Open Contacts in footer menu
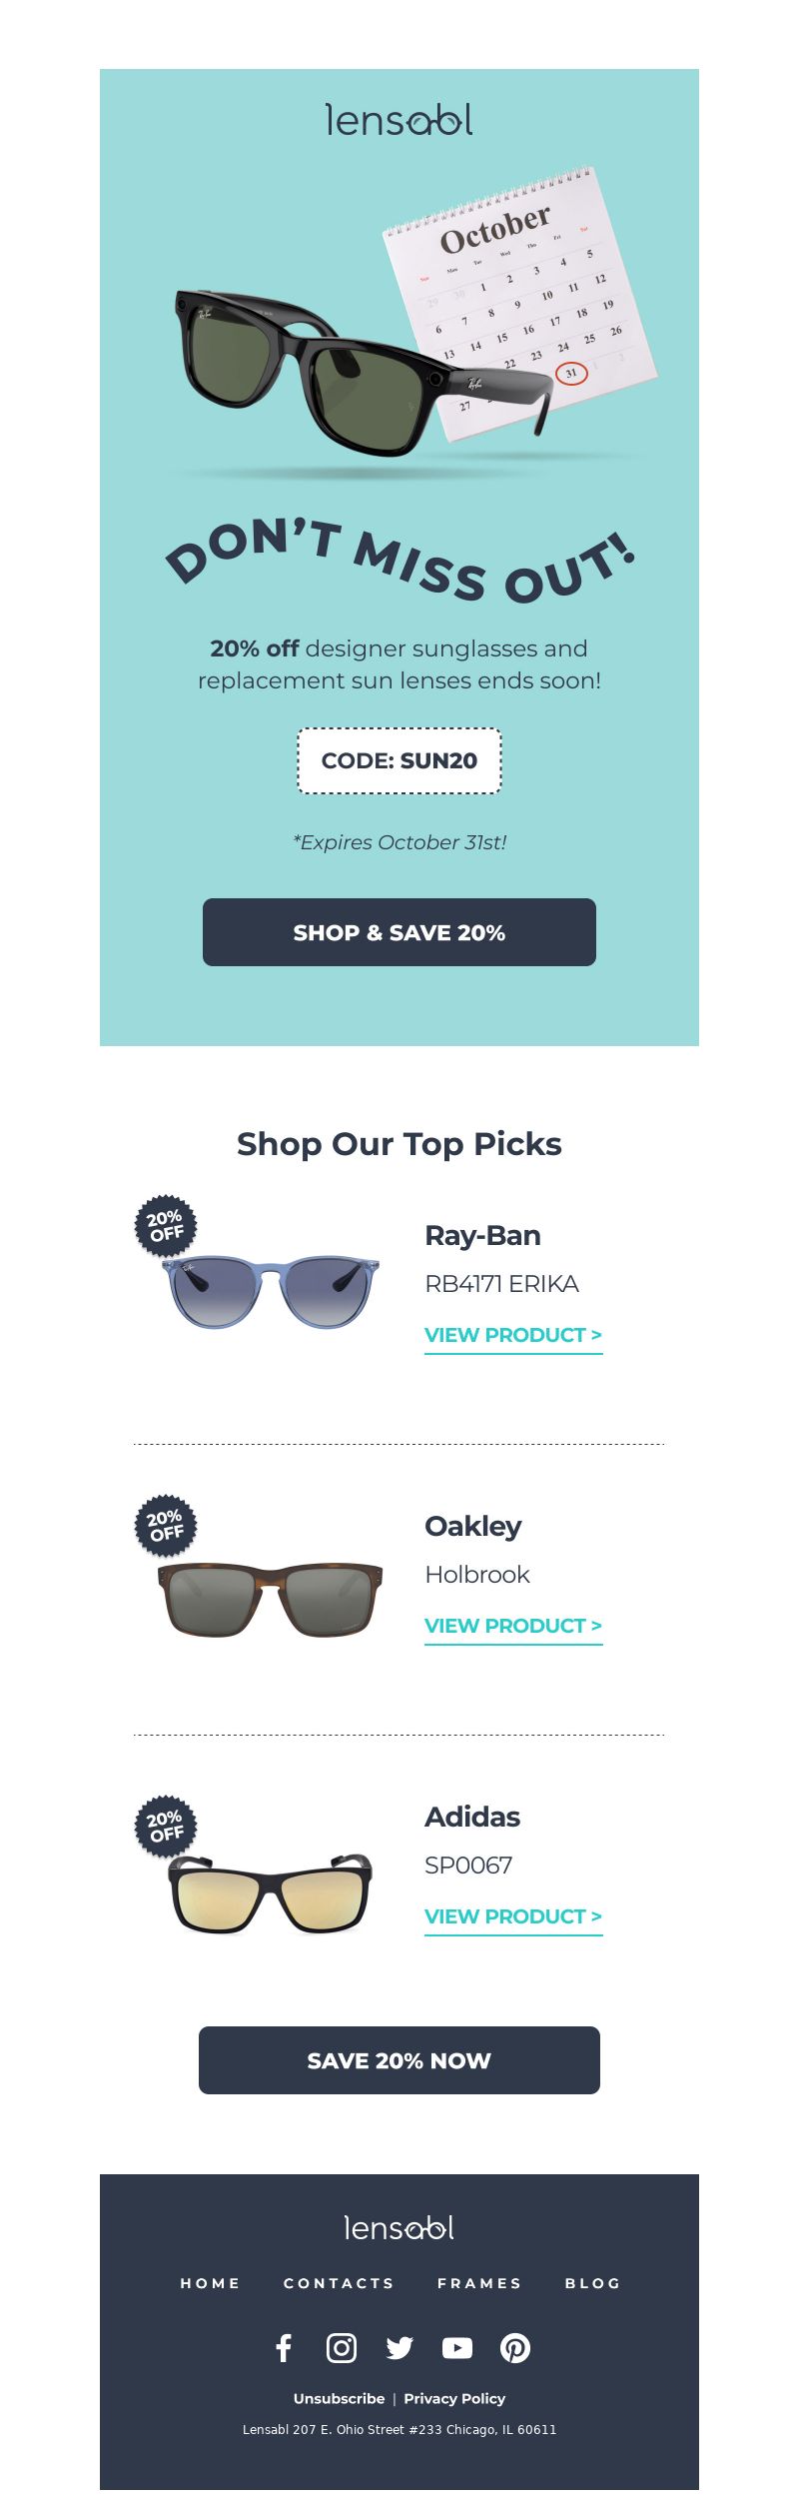The height and width of the screenshot is (2510, 799). tap(340, 2283)
